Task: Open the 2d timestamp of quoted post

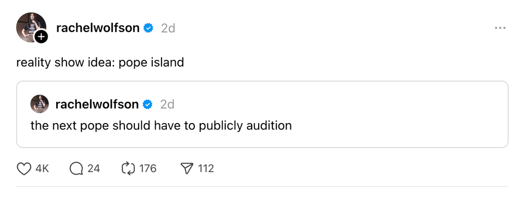Action: click(x=168, y=105)
